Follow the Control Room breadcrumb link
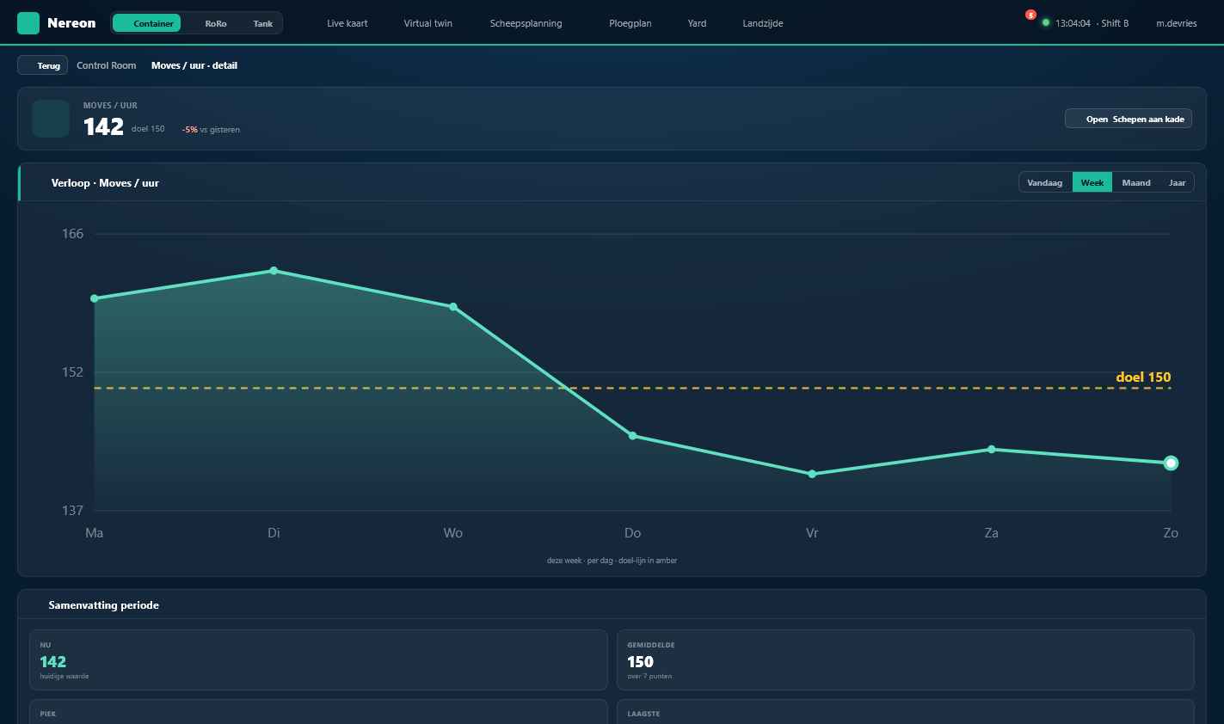The width and height of the screenshot is (1224, 724). pos(107,65)
